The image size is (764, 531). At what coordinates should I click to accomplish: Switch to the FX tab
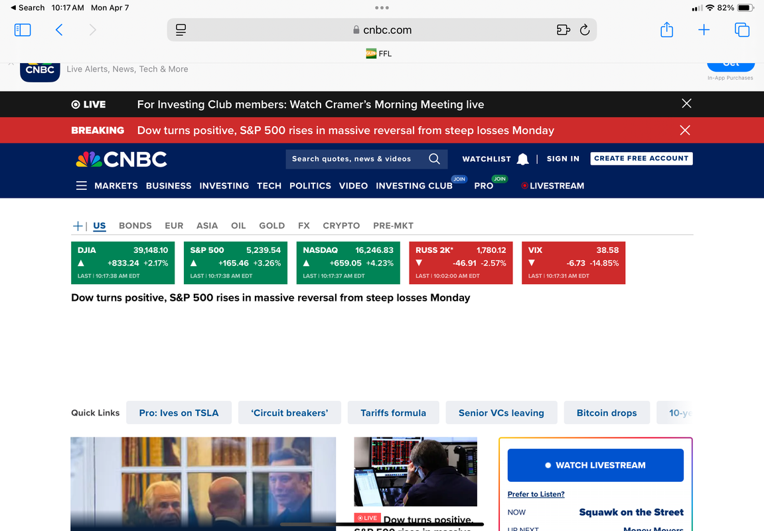(303, 226)
